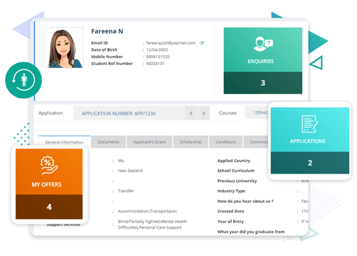The width and height of the screenshot is (357, 256).
Task: Switch to the Scholarship tab
Action: click(x=191, y=142)
